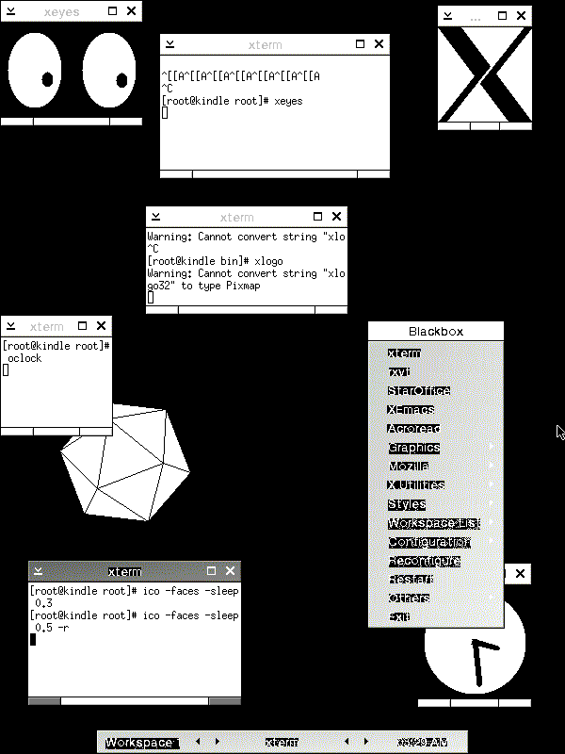Close the xterm running xeyes
The image size is (565, 754).
[x=379, y=43]
